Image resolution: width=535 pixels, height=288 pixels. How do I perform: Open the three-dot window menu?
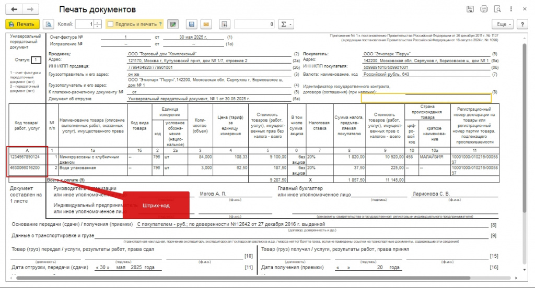pyautogui.click(x=511, y=9)
